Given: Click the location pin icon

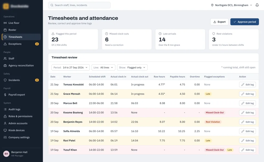Looking at the screenshot, I should pyautogui.click(x=212, y=5).
